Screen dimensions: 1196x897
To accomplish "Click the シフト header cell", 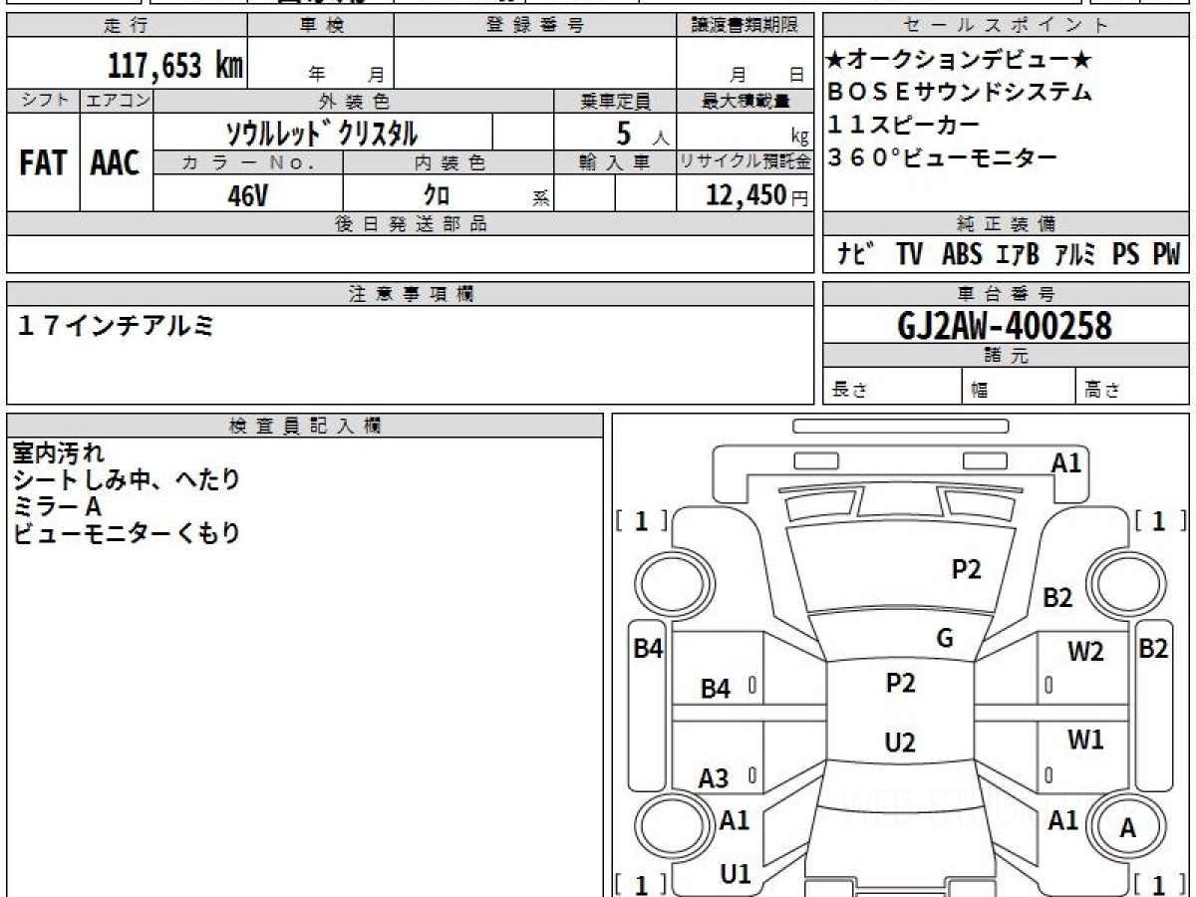I will (44, 101).
